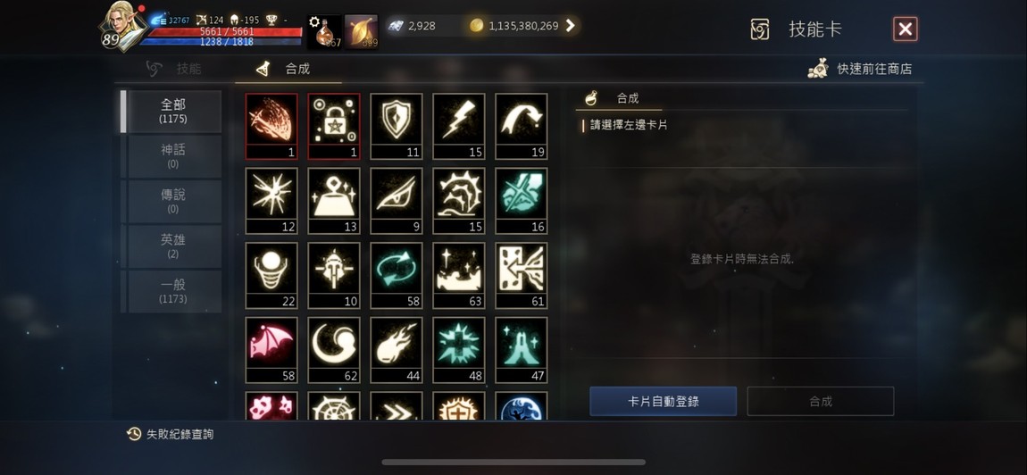The width and height of the screenshot is (1027, 475).
Task: Click the 卡片自動登錄 button
Action: pos(663,401)
